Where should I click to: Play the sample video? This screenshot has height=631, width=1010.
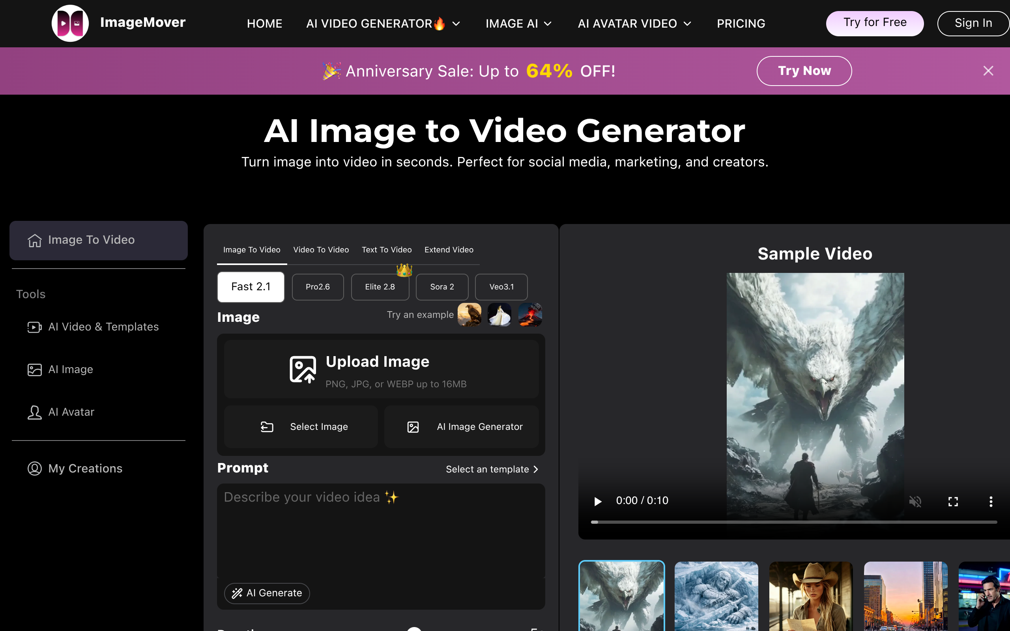pyautogui.click(x=598, y=501)
